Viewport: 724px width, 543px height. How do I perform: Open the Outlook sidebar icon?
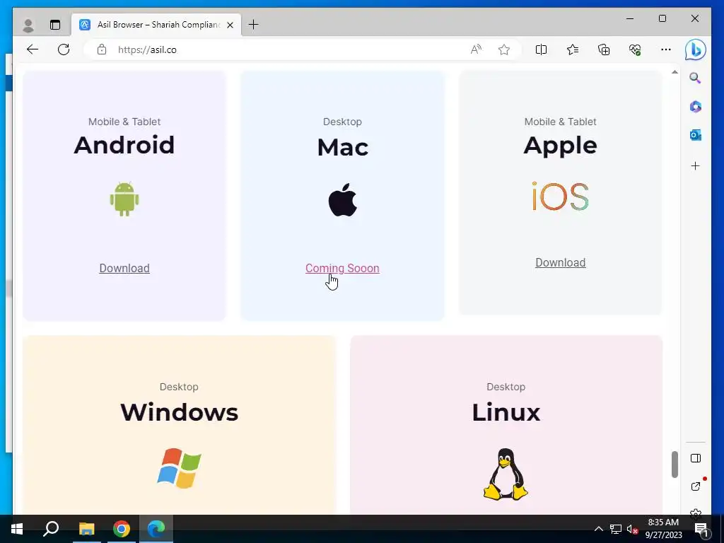point(696,135)
